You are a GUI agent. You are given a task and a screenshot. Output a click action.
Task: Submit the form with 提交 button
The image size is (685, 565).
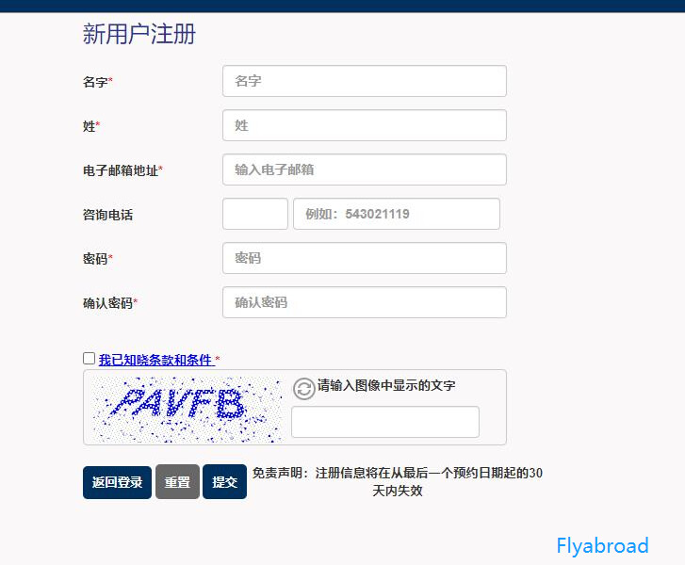click(x=224, y=482)
